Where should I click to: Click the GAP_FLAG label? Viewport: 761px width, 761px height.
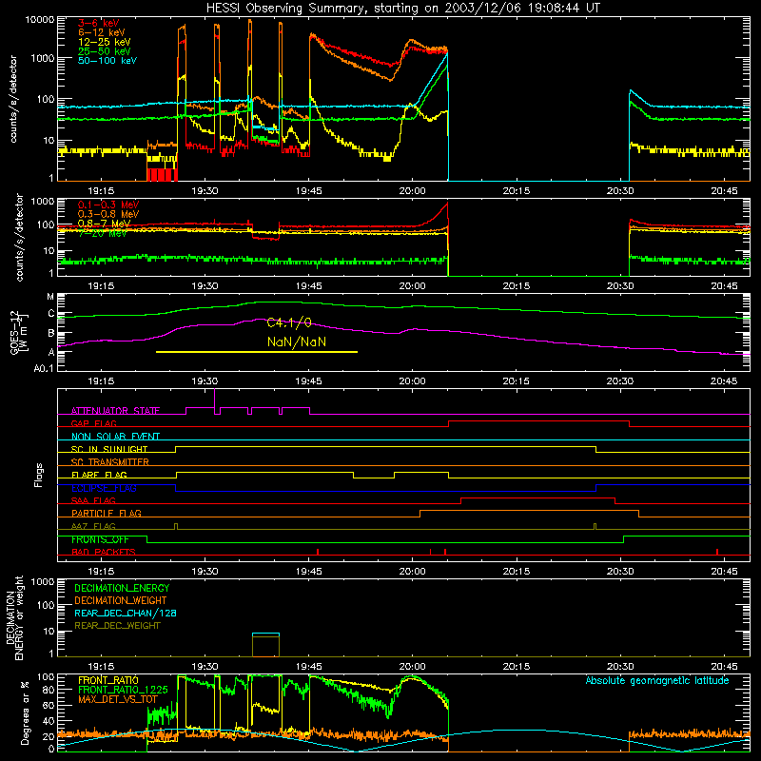tap(93, 423)
